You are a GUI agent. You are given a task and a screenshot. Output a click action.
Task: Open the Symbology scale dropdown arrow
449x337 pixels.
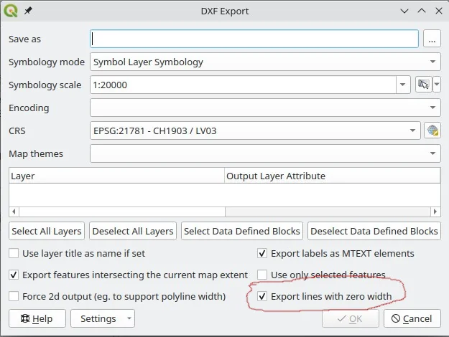403,85
